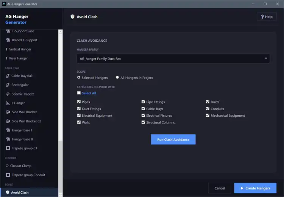Click the Avoid Clash shield icon in sidebar
284x197 pixels.
tap(8, 192)
